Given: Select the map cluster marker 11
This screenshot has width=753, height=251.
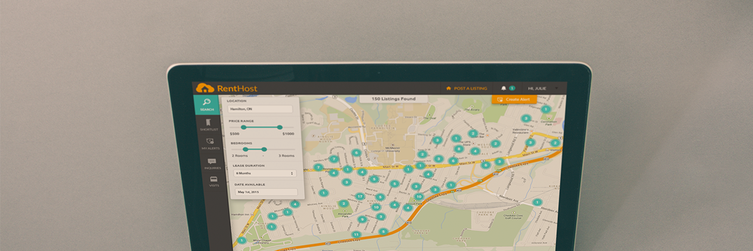Looking at the screenshot, I should 356,235.
